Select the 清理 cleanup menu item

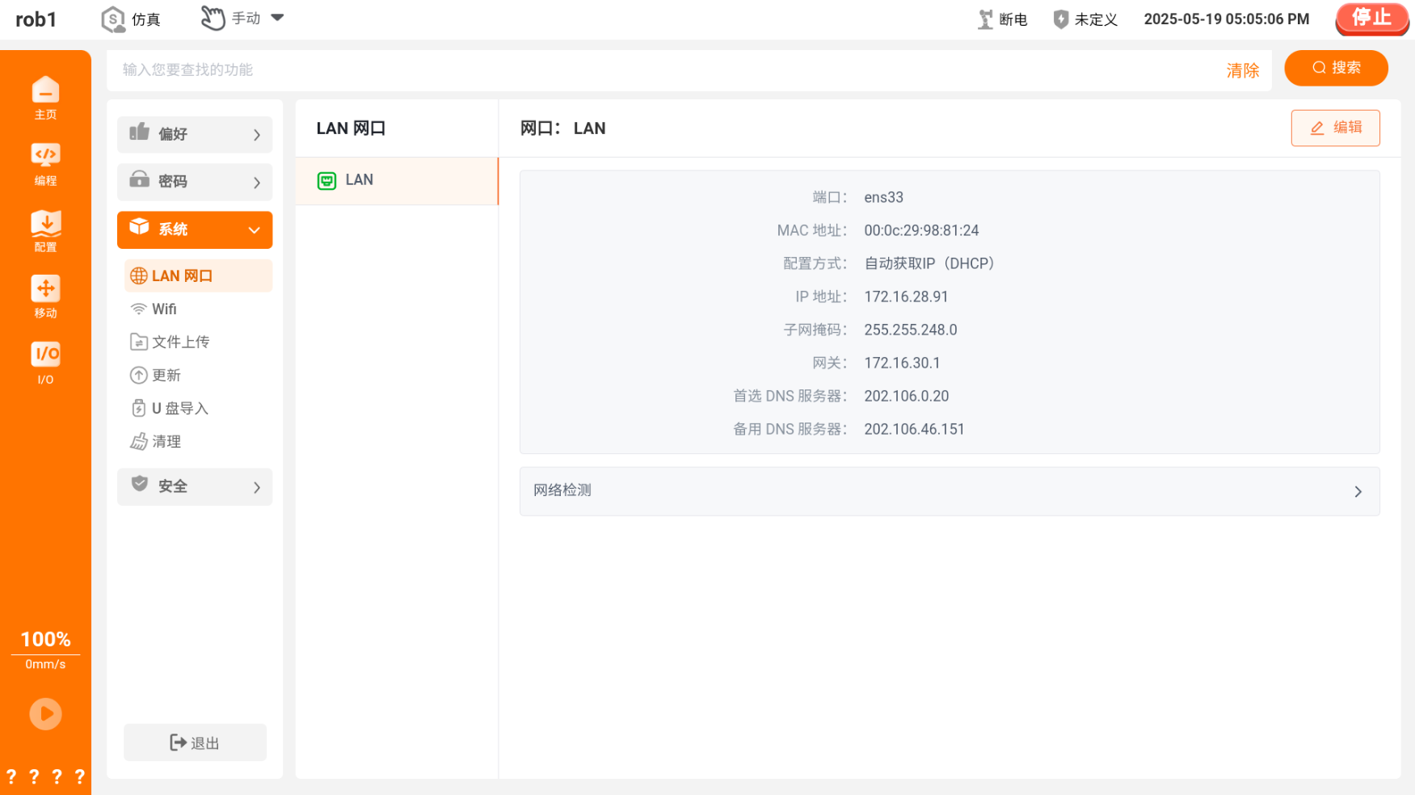click(198, 441)
